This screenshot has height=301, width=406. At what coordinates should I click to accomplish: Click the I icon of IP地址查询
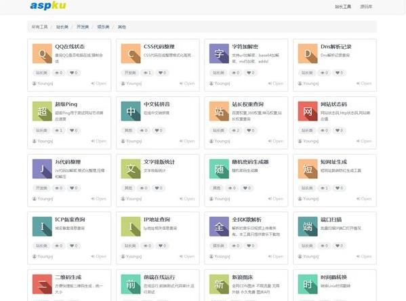point(131,226)
